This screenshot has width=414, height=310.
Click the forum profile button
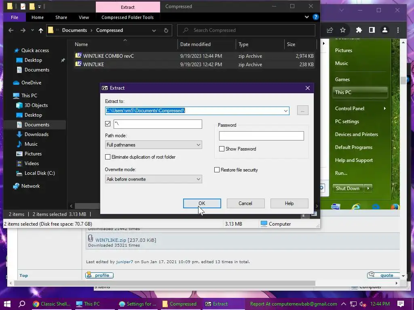pos(99,275)
